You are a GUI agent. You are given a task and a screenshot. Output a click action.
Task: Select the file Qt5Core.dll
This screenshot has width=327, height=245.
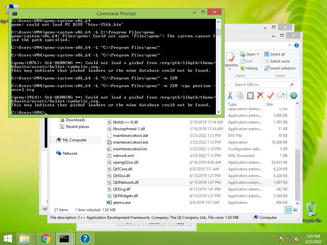point(122,169)
